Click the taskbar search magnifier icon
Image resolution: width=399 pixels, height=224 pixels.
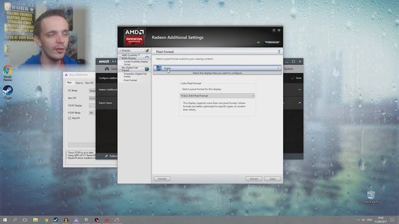pyautogui.click(x=15, y=220)
